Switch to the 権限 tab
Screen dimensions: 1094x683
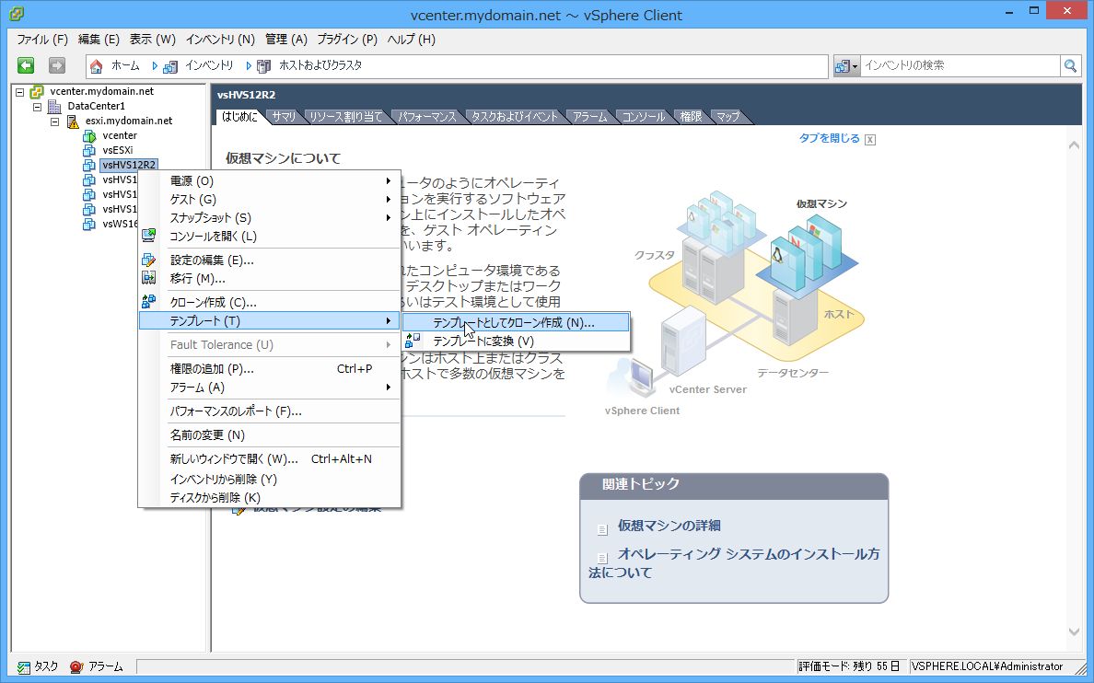(691, 117)
